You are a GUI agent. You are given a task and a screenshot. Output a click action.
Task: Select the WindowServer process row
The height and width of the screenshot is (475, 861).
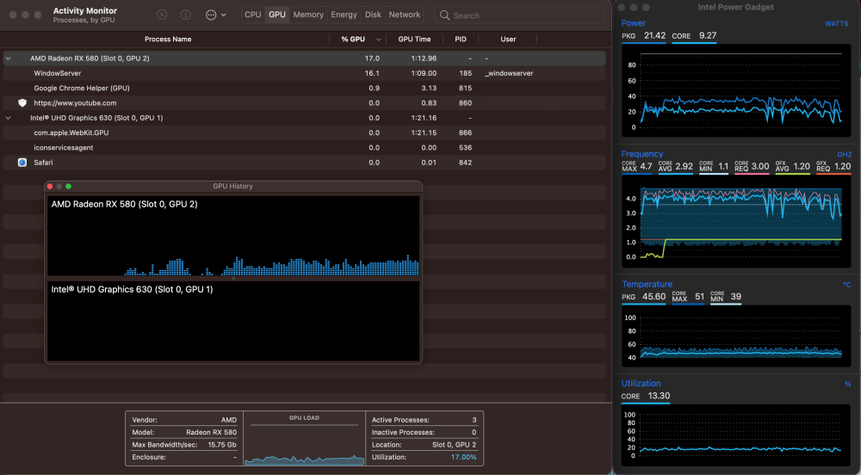304,73
